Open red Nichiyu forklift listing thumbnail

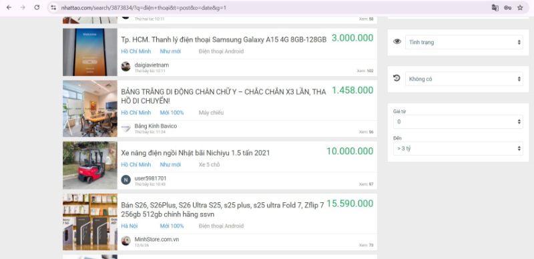click(90, 166)
